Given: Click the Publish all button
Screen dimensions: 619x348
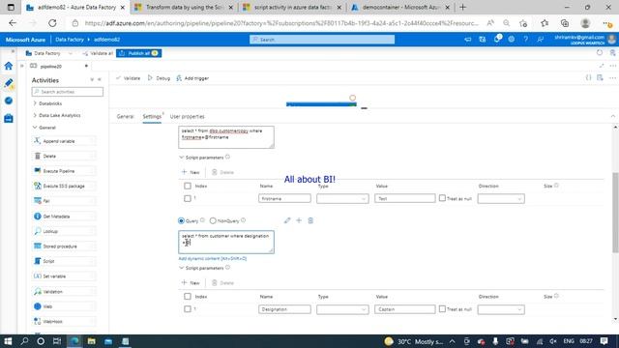Looking at the screenshot, I should pos(138,53).
